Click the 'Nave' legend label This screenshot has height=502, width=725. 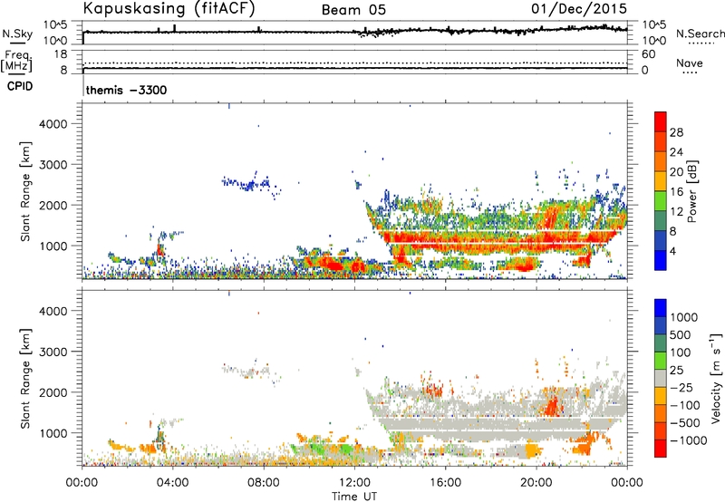(x=690, y=63)
